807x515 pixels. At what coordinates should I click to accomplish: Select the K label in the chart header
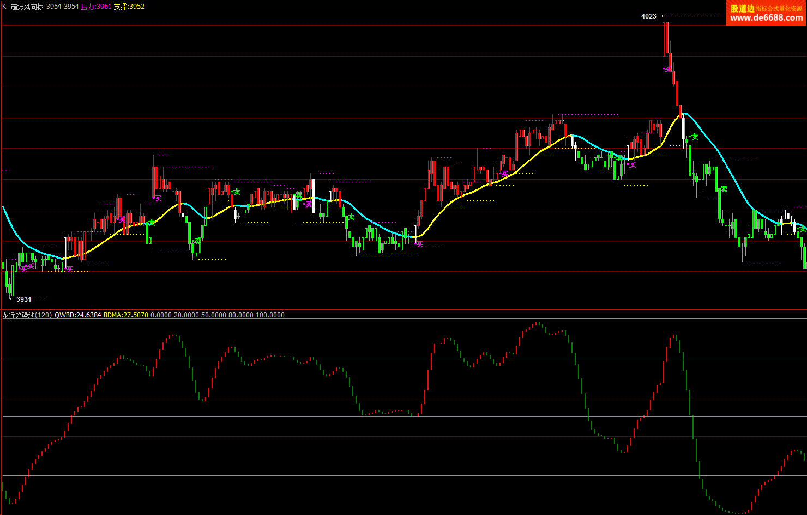pos(4,7)
